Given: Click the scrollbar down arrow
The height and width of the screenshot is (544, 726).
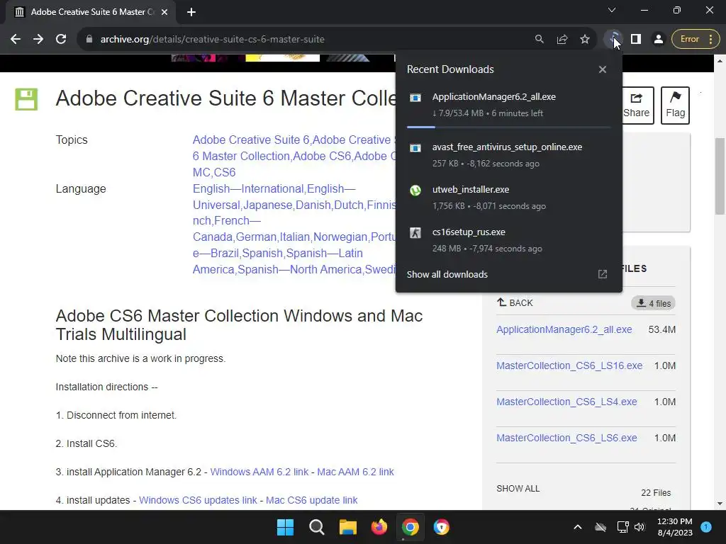Looking at the screenshot, I should click(720, 504).
